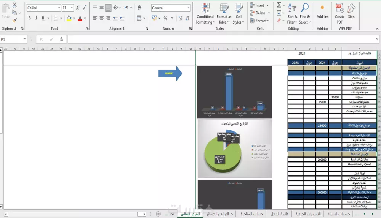Open the font color dropdown arrow
Screen dimensions: 381x218
(x=85, y=18)
